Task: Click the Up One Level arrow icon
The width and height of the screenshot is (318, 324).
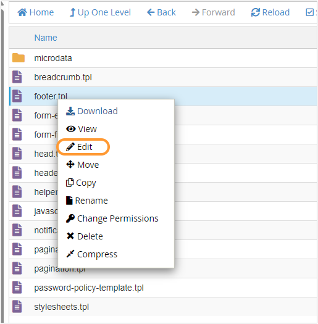Action: coord(72,12)
